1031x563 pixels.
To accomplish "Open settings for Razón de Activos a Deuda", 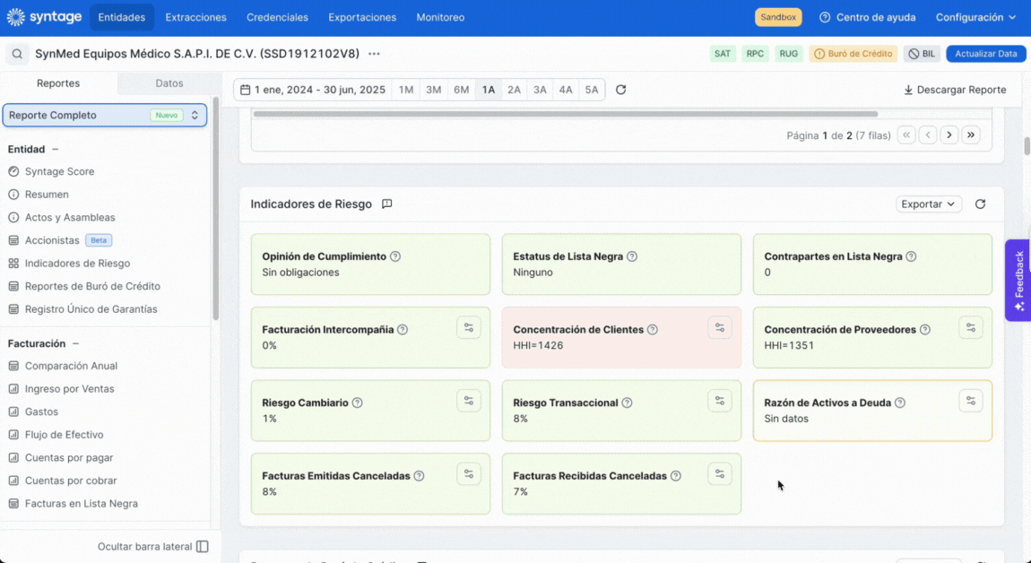I will tap(971, 401).
